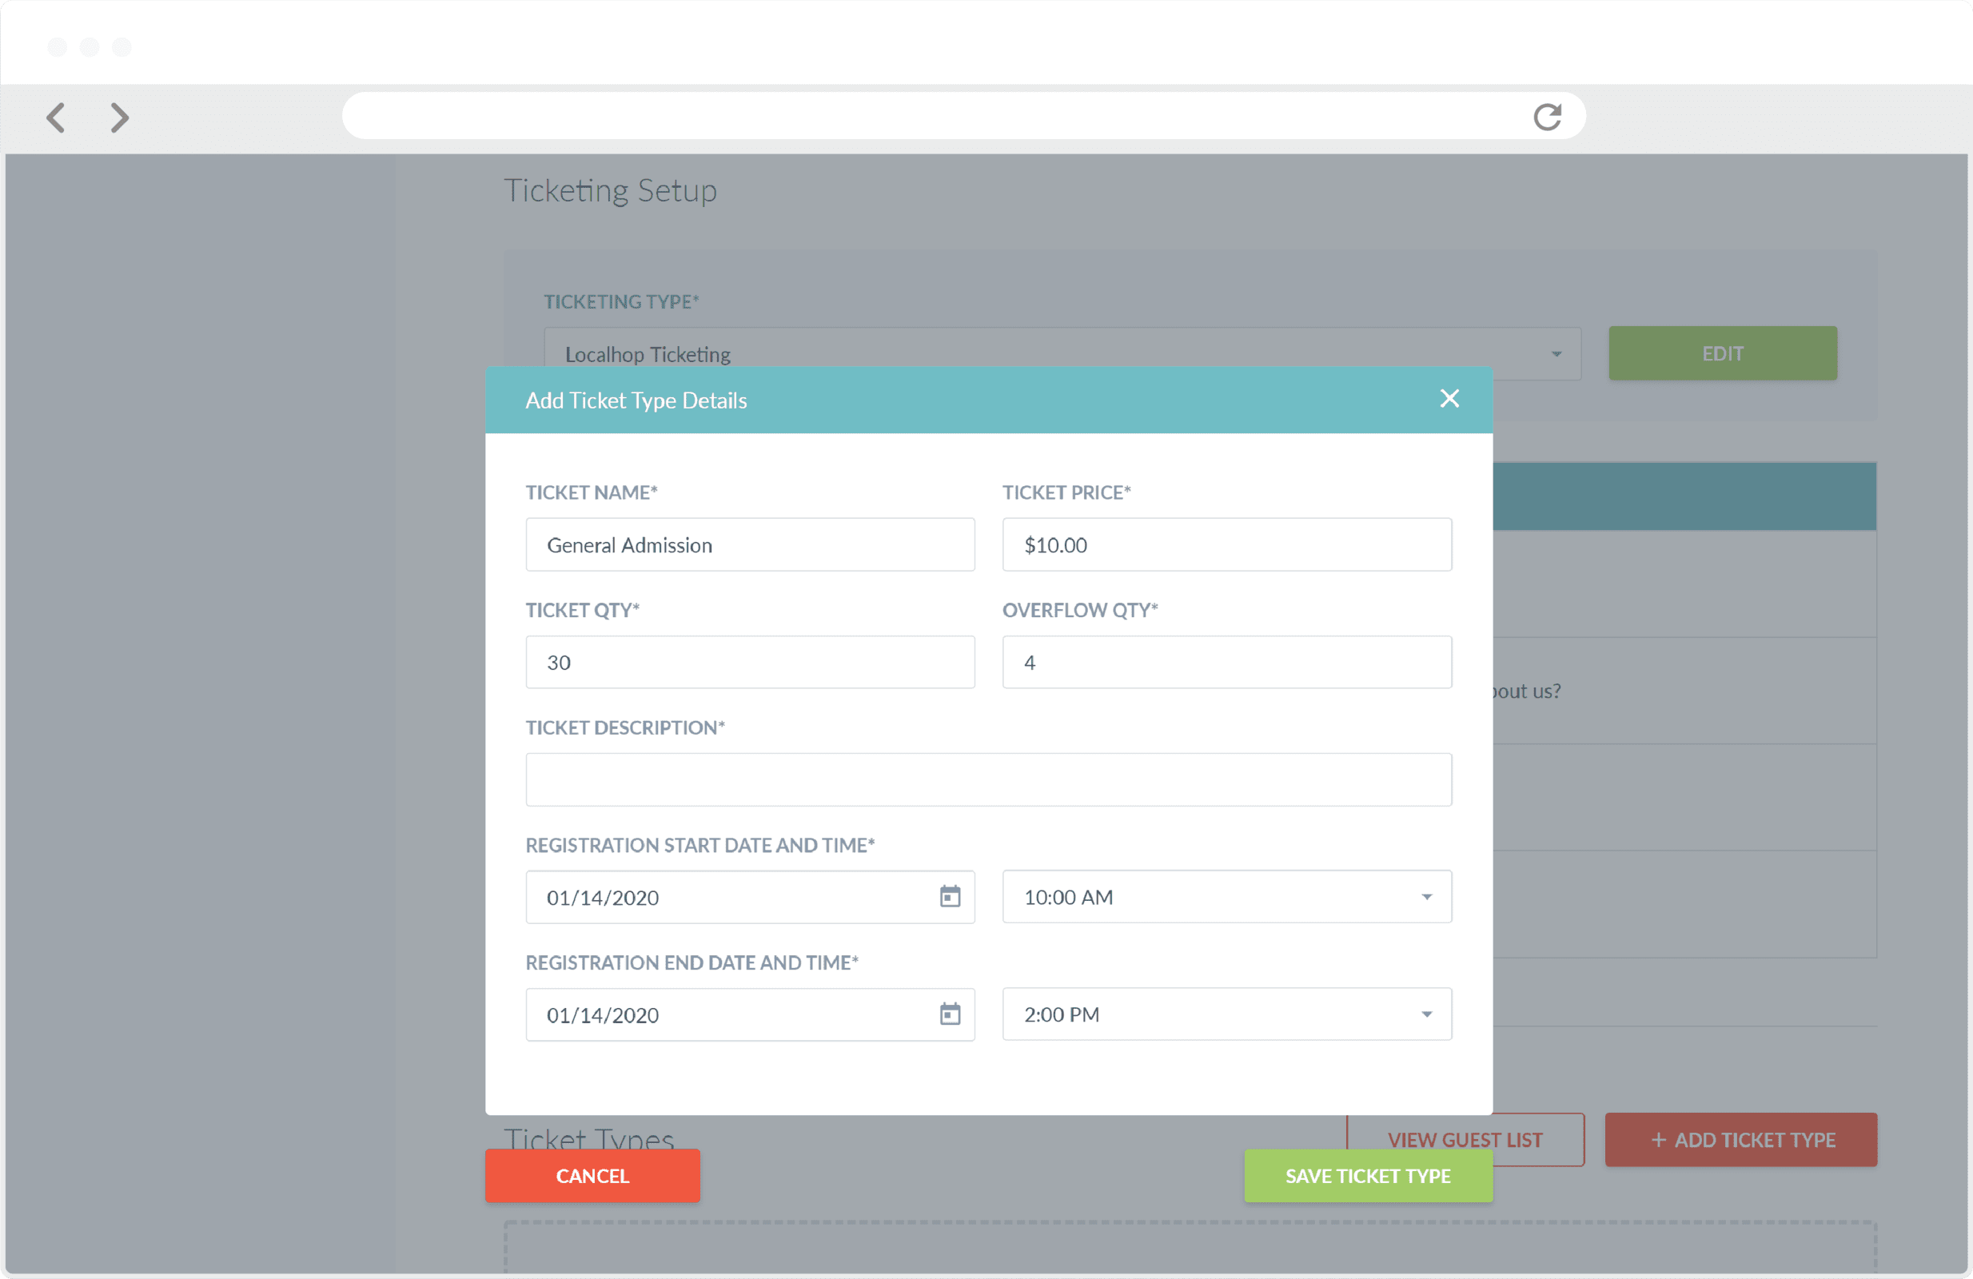Click the EDIT button next to ticketing type
The image size is (1973, 1279).
point(1722,353)
